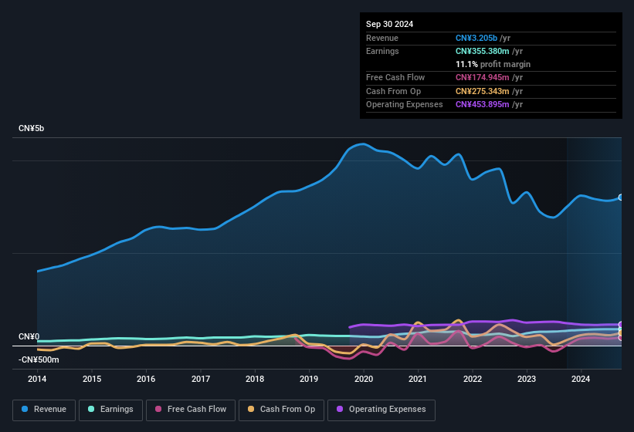
Task: Click the CN¥275.343m cash from op value
Action: (483, 91)
